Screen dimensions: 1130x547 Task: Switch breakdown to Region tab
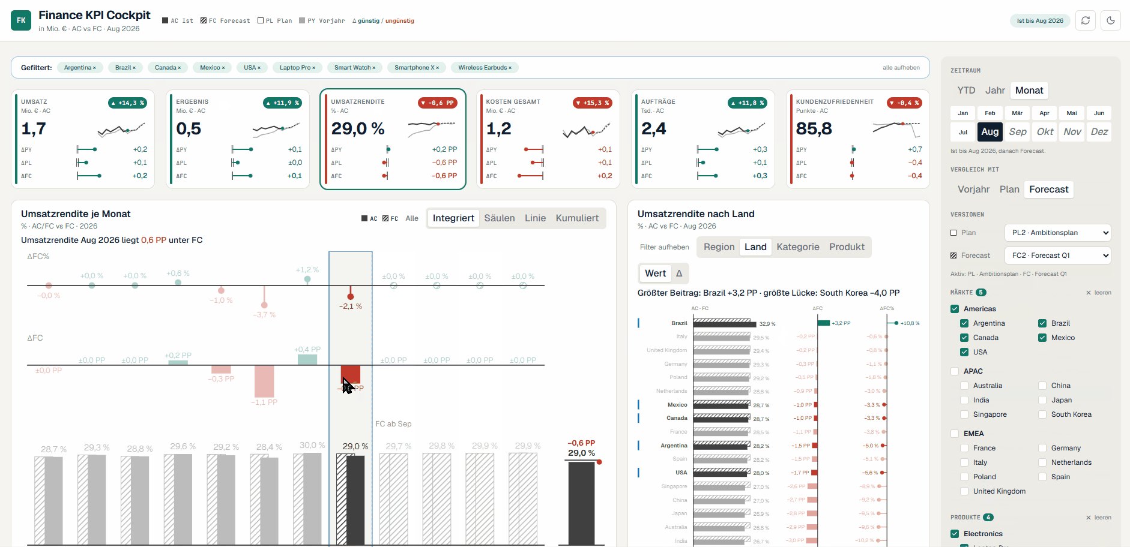(719, 247)
